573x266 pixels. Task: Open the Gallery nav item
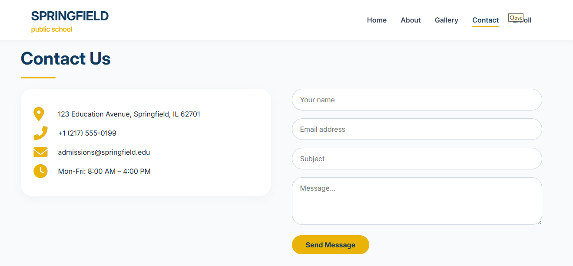pyautogui.click(x=446, y=20)
